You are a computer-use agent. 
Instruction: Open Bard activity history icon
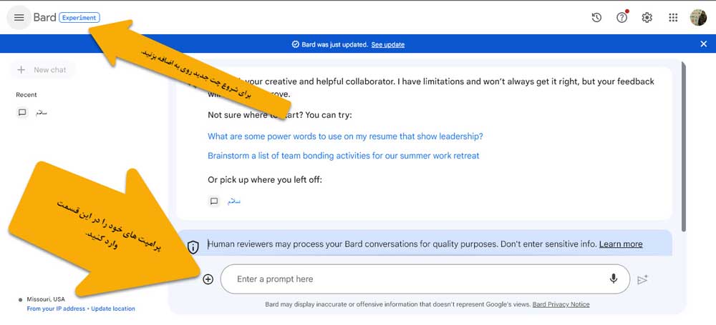click(x=596, y=18)
